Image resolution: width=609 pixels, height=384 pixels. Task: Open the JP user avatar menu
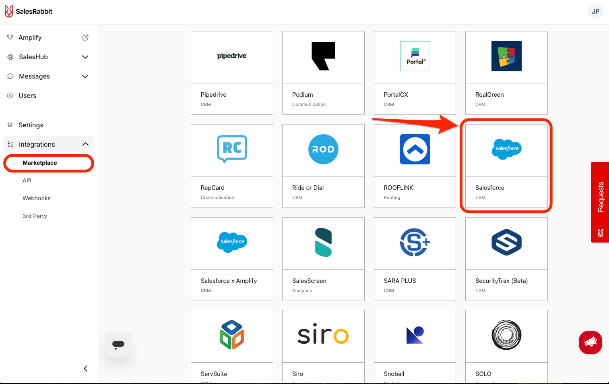(595, 11)
